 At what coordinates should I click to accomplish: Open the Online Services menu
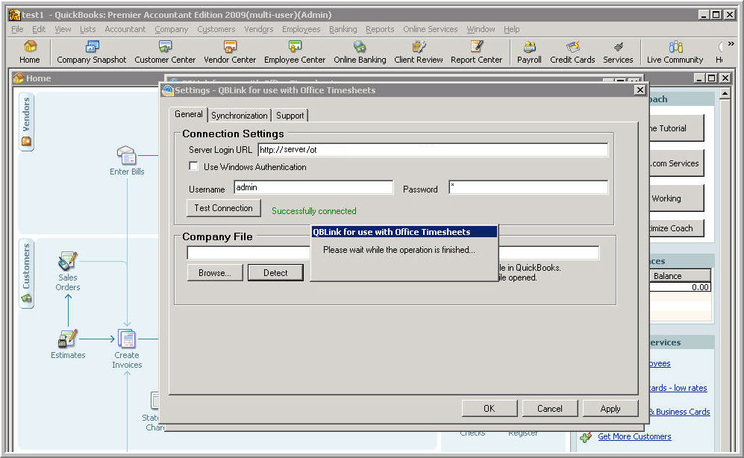pos(431,29)
